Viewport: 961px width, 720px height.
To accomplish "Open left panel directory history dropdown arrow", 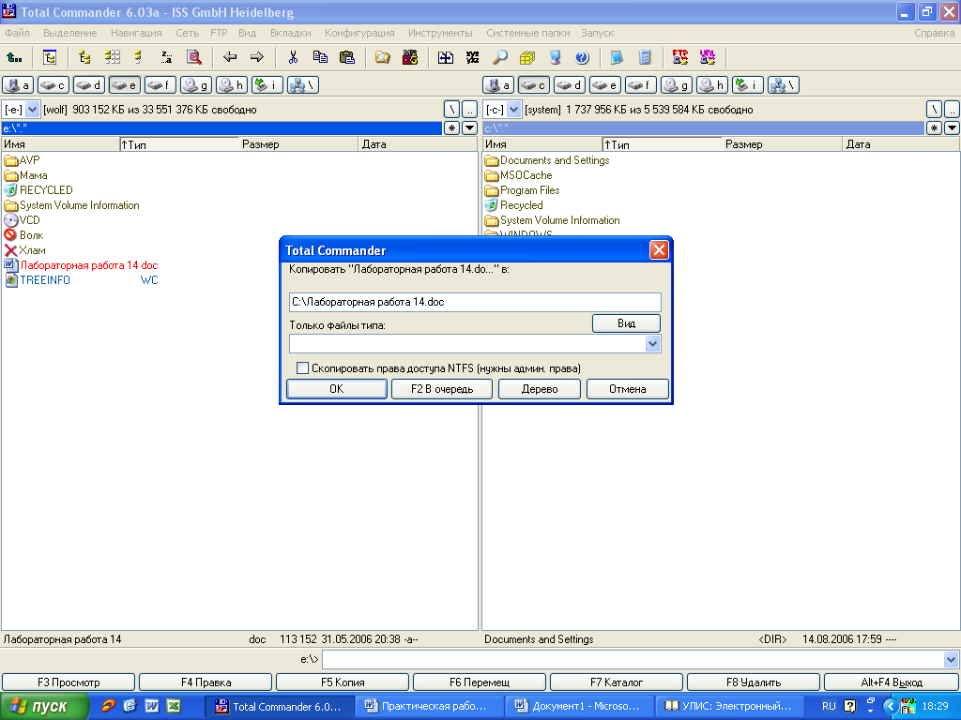I will 469,127.
